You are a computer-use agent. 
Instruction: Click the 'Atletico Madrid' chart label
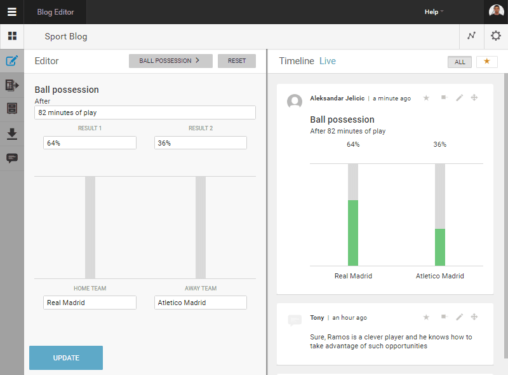[439, 276]
